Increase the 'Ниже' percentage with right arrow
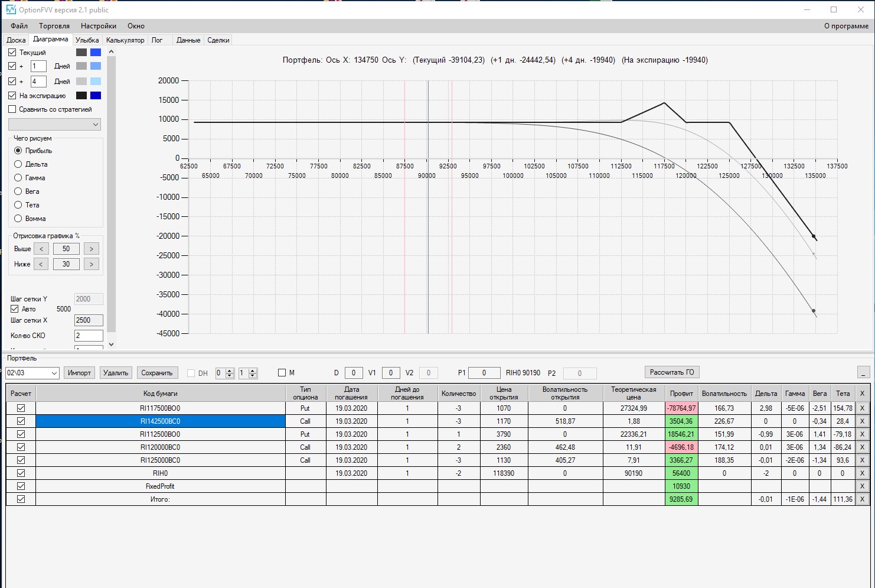 coord(92,264)
